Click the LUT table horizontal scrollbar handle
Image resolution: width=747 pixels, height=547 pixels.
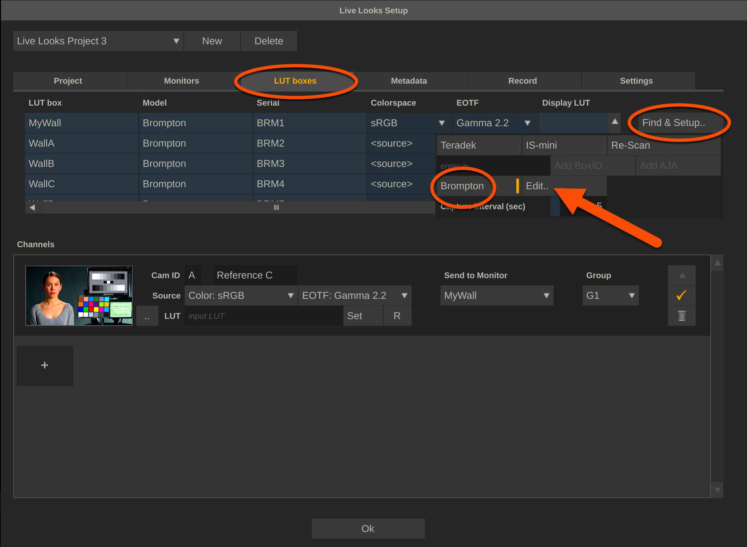point(276,207)
